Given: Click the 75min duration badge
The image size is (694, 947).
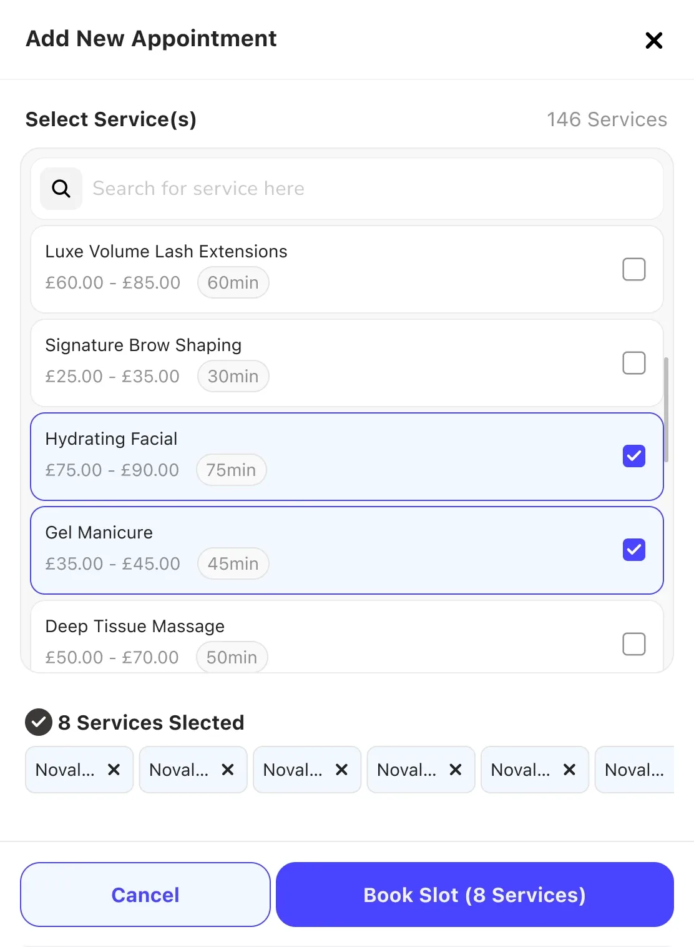Looking at the screenshot, I should (x=232, y=470).
